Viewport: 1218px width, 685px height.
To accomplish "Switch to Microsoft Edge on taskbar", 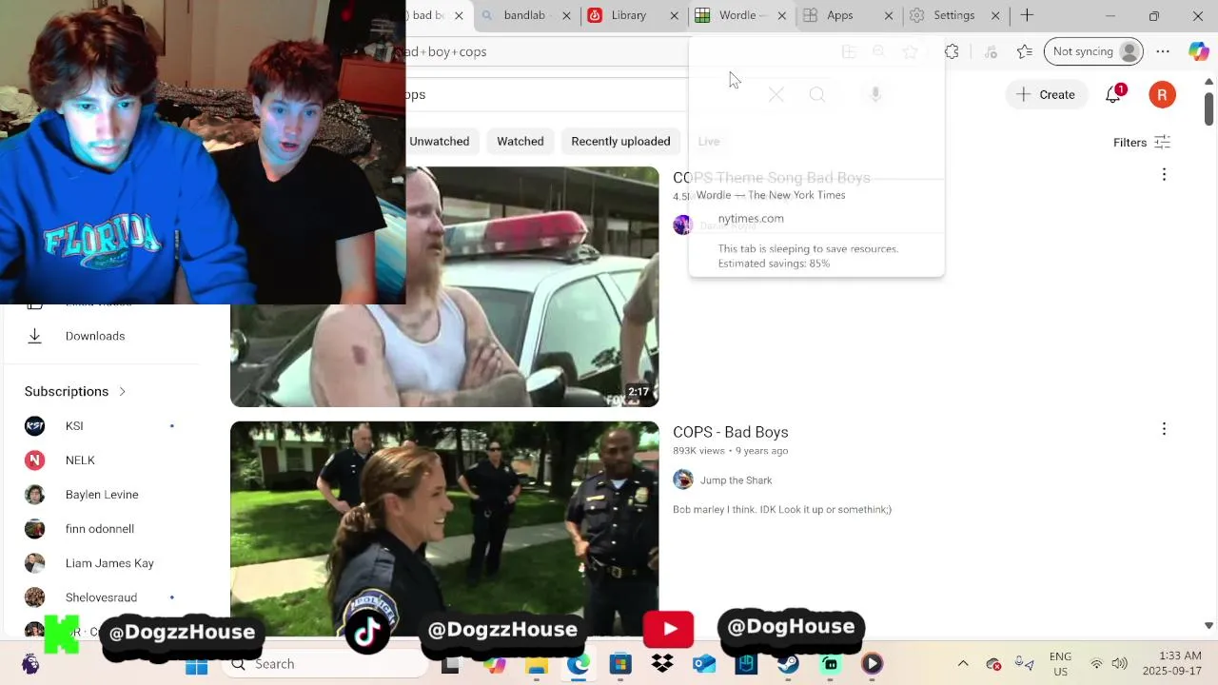I will [579, 664].
